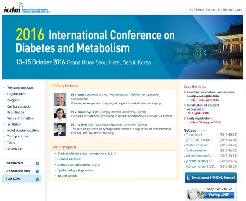Open In Kyu Lee speaker photo

pyautogui.click(x=60, y=129)
